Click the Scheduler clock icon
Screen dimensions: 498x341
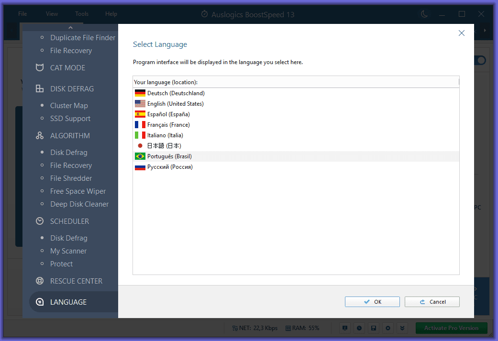[x=40, y=221]
